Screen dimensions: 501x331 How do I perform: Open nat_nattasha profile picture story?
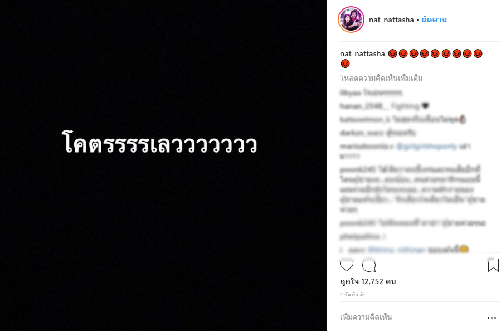[x=351, y=20]
